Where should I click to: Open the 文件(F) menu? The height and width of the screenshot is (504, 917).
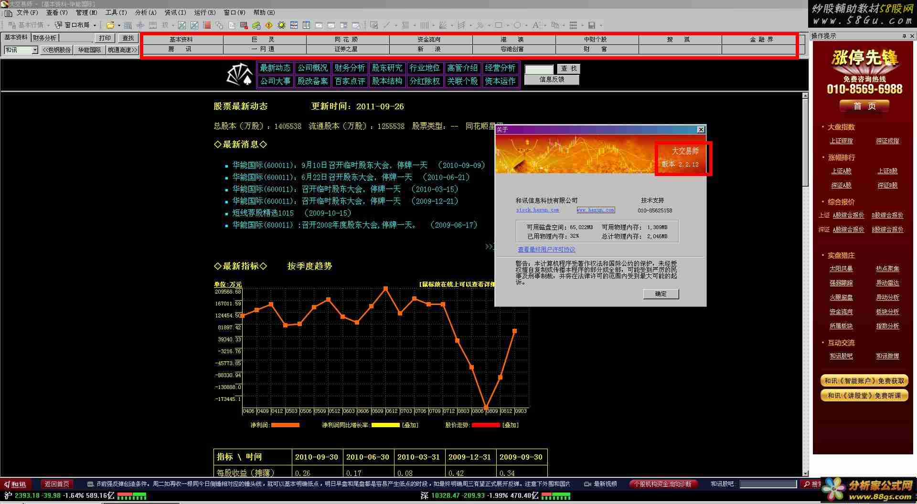[27, 12]
